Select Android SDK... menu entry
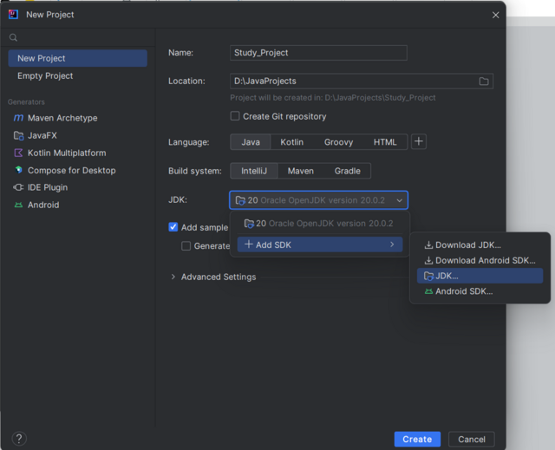 click(463, 291)
